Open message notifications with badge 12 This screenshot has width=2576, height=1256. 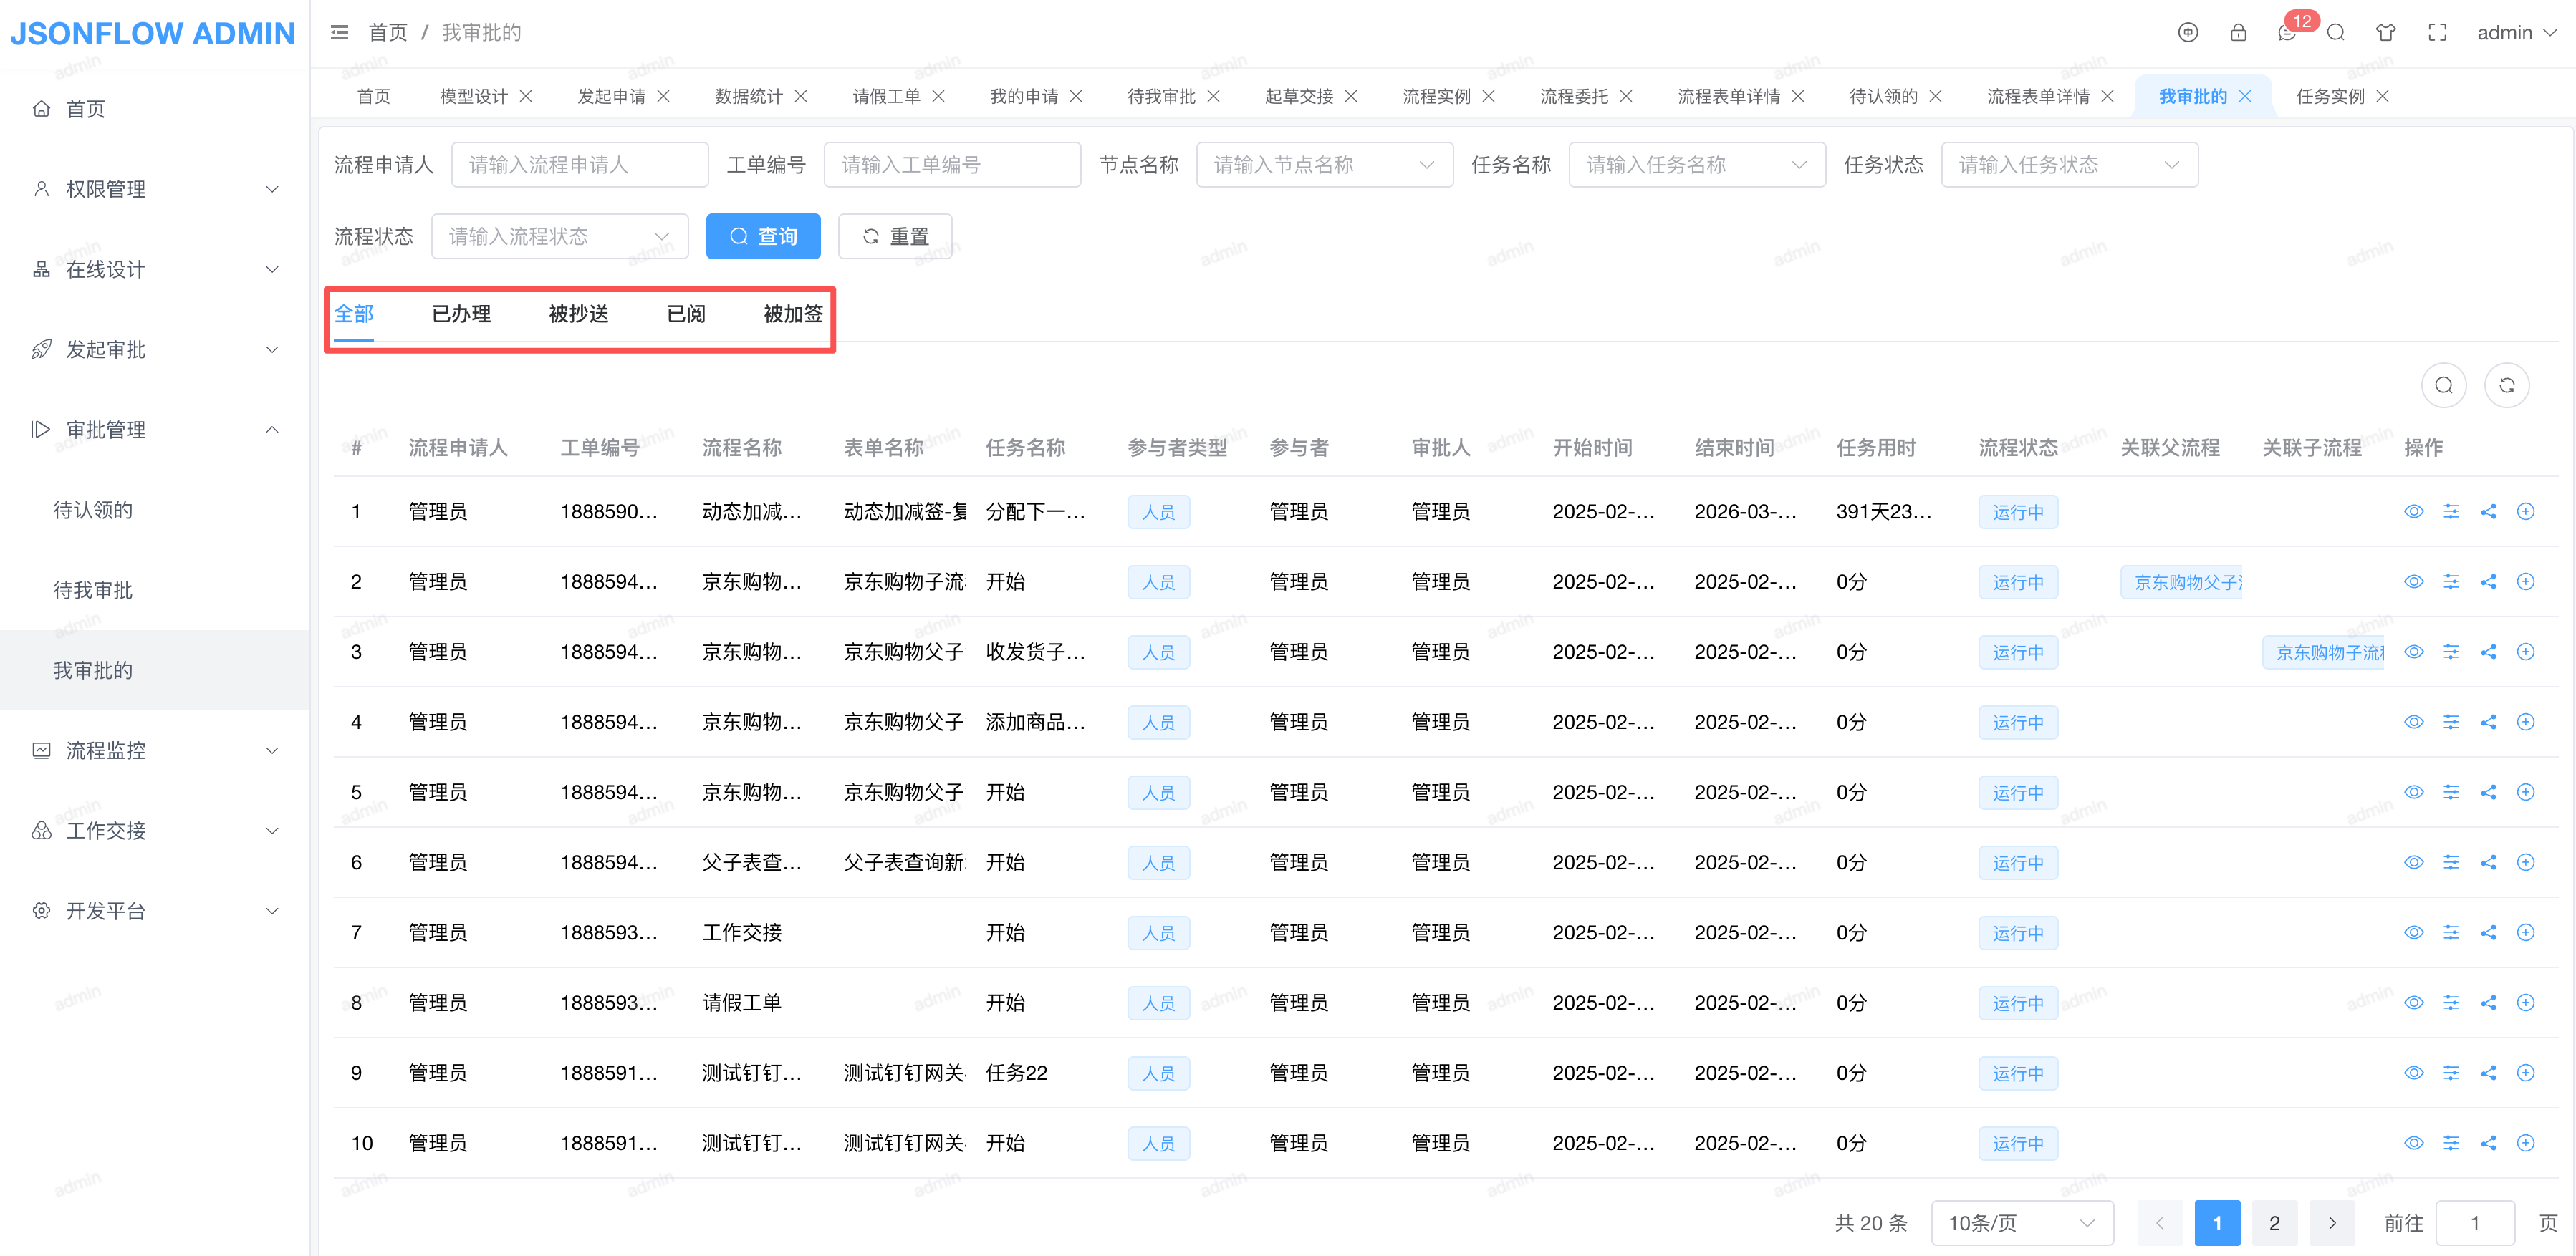point(2287,32)
